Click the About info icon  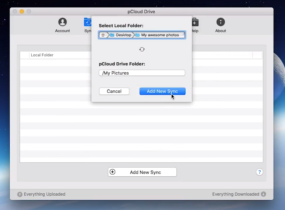[x=221, y=22]
